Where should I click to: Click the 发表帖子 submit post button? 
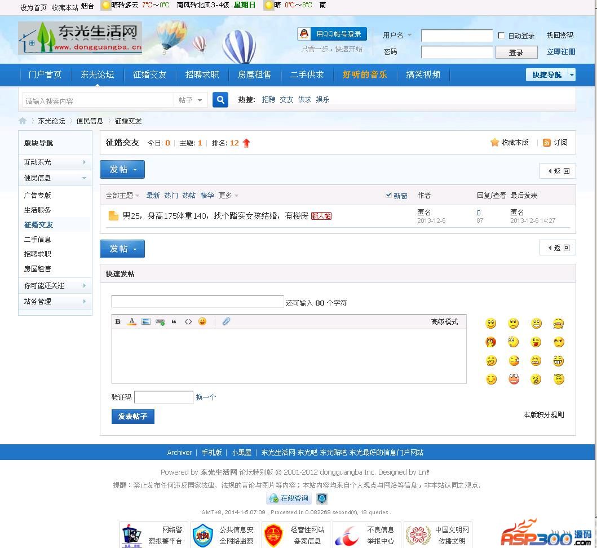coord(132,417)
